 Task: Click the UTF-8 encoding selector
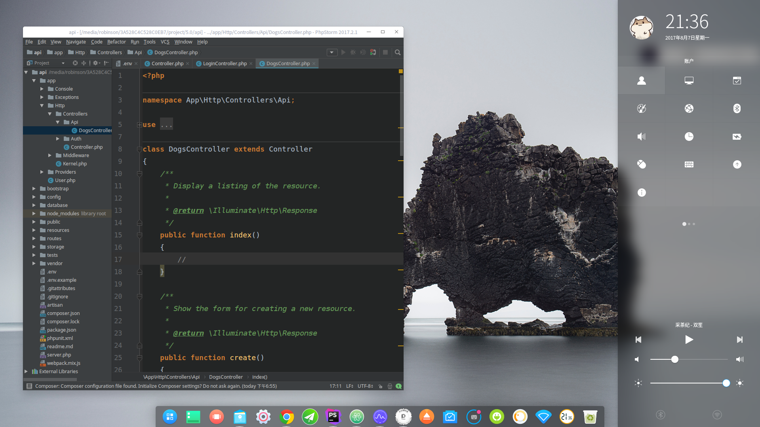click(x=365, y=386)
